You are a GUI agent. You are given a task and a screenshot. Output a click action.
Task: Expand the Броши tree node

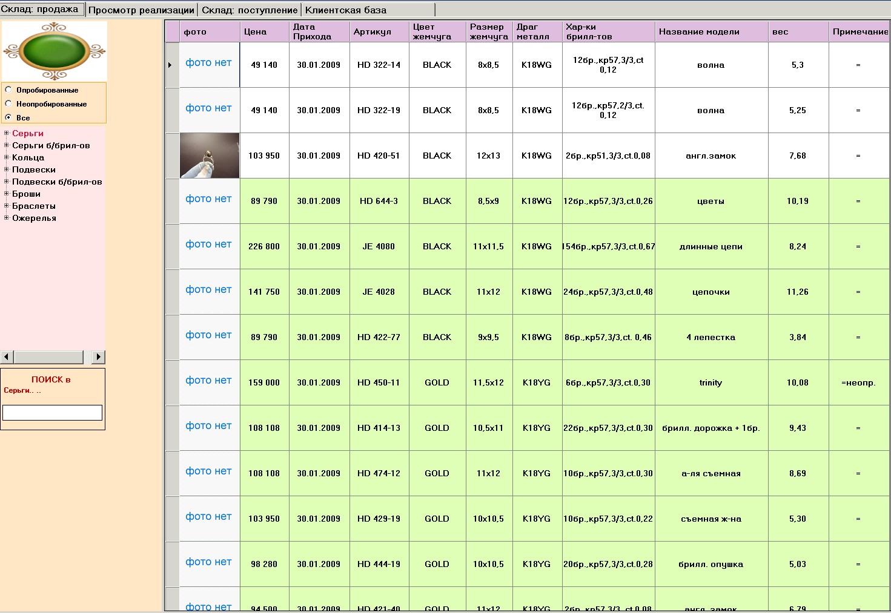tap(7, 194)
